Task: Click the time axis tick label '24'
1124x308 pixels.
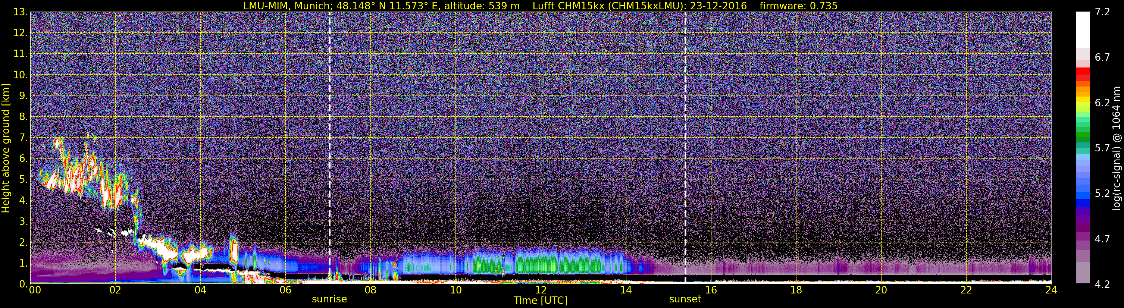Action: (x=1051, y=290)
